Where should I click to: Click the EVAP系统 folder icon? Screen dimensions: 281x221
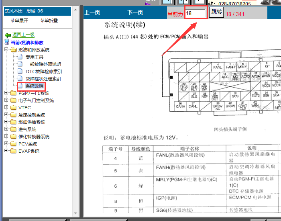13,151
